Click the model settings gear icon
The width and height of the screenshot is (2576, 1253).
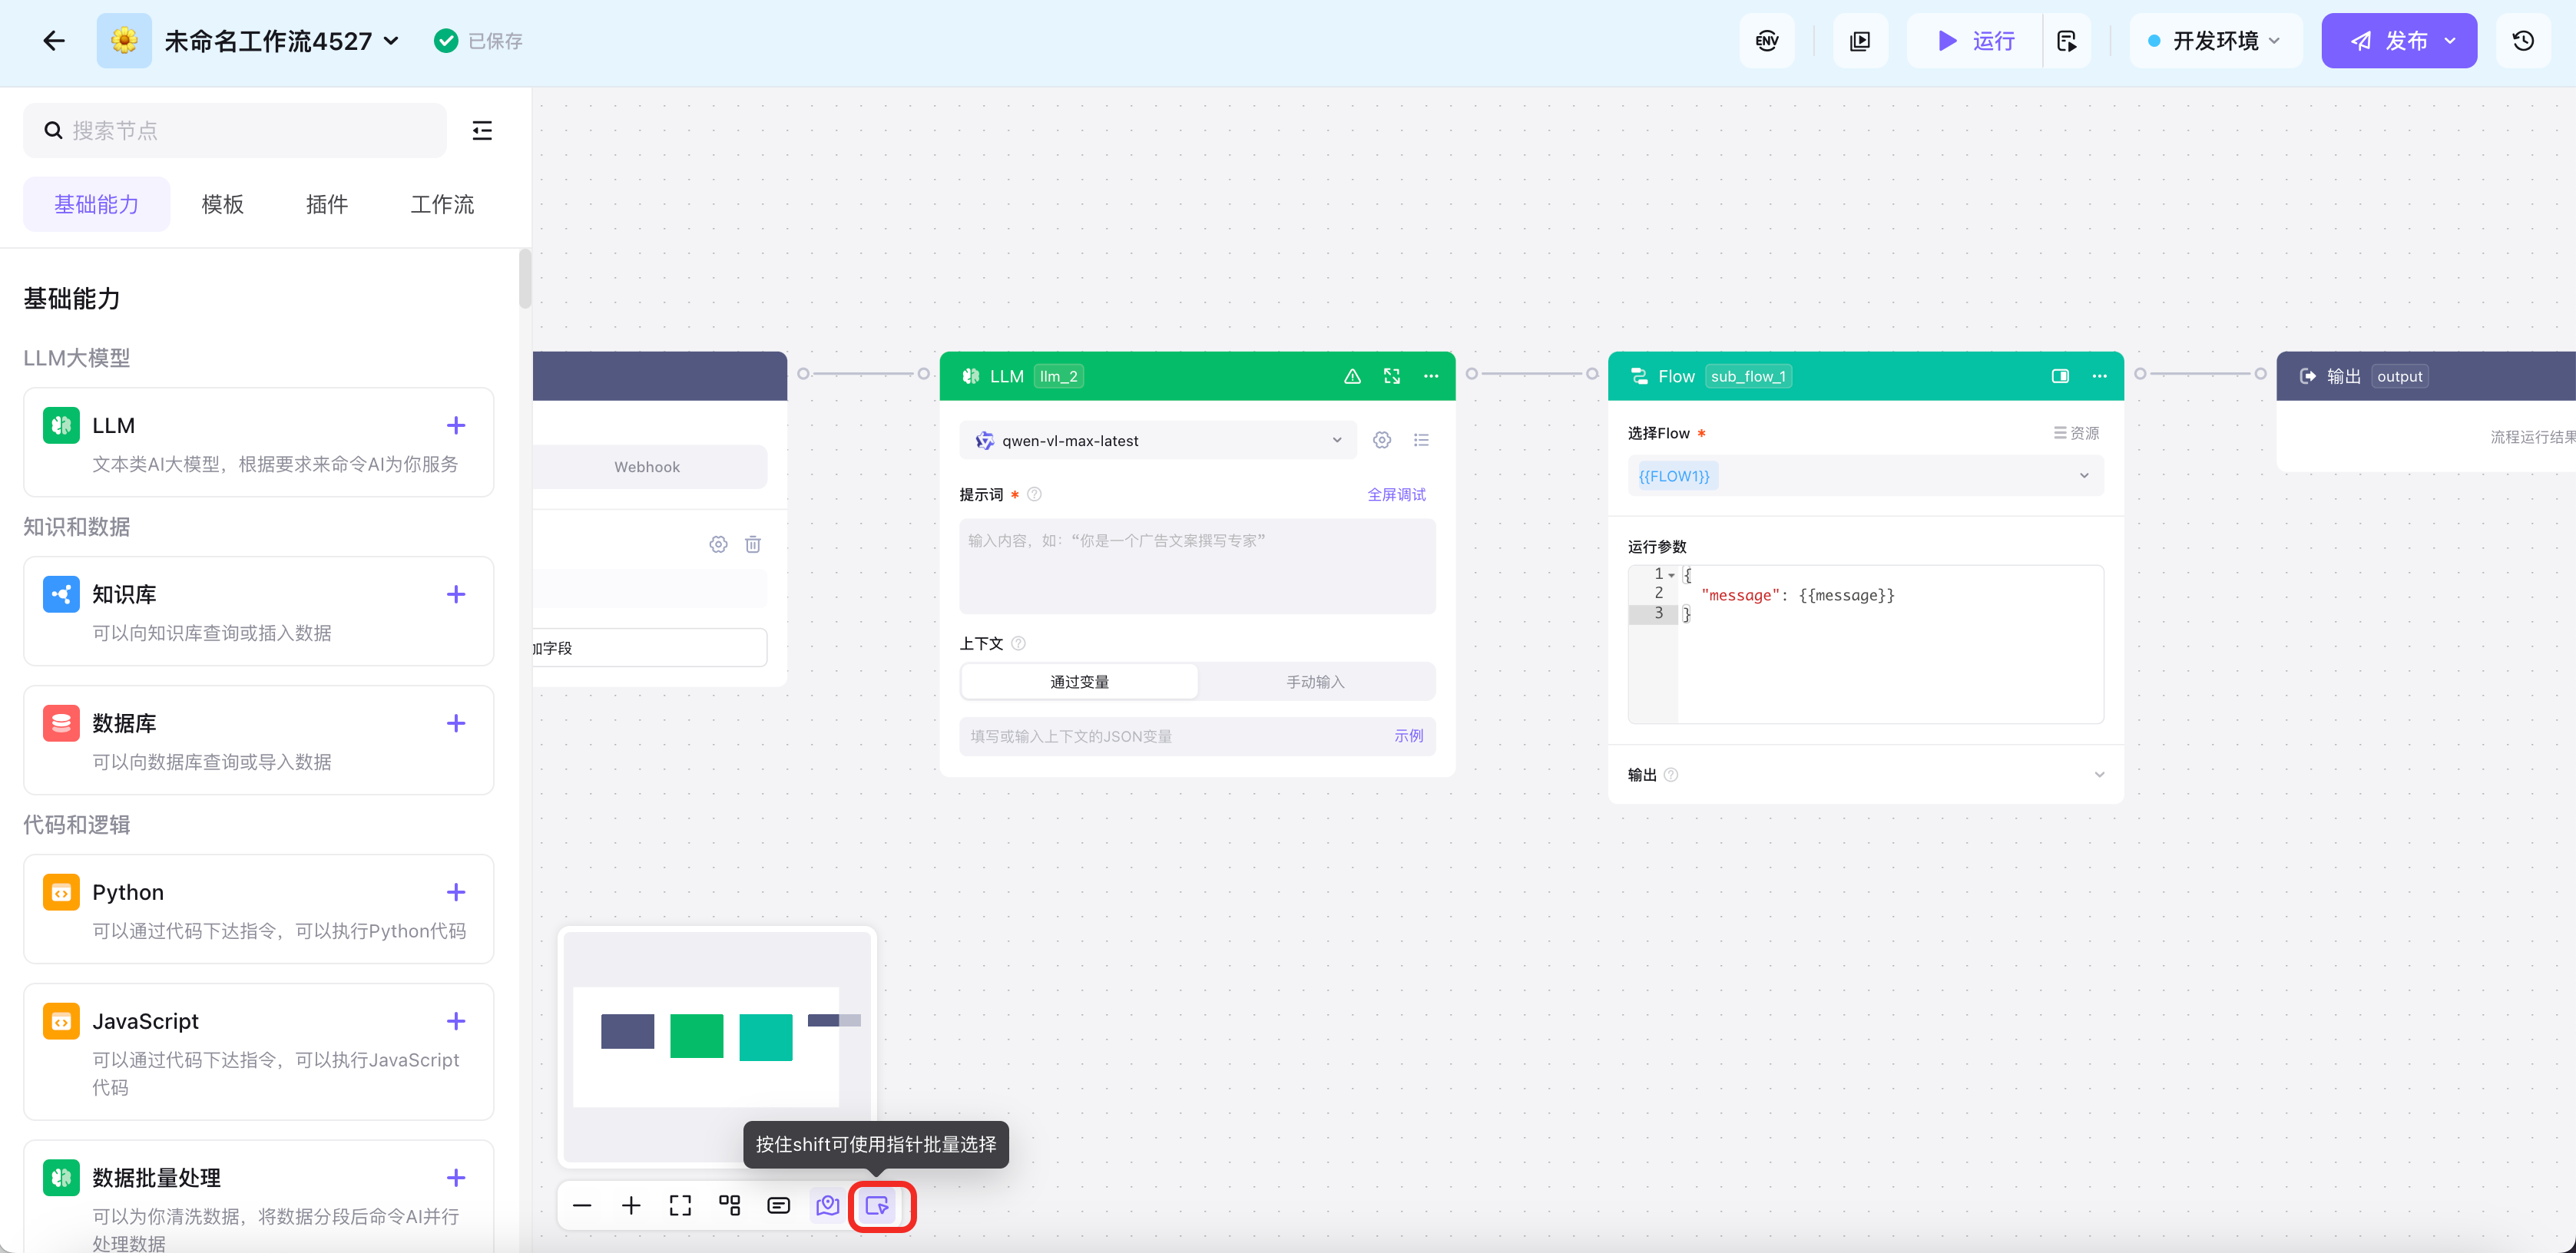[x=1381, y=440]
